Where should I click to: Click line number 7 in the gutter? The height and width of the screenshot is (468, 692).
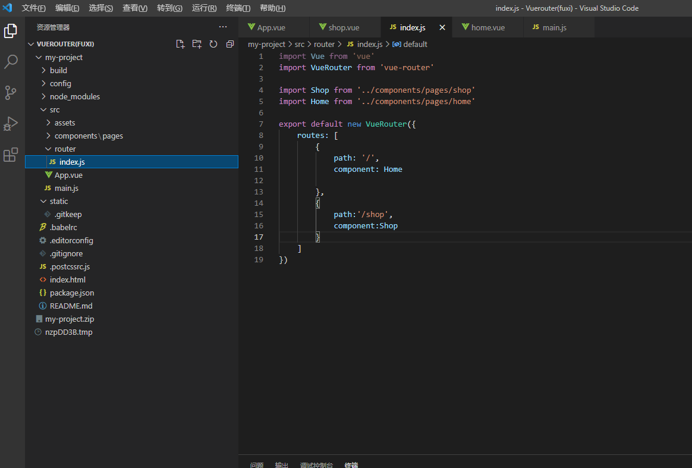coord(261,124)
